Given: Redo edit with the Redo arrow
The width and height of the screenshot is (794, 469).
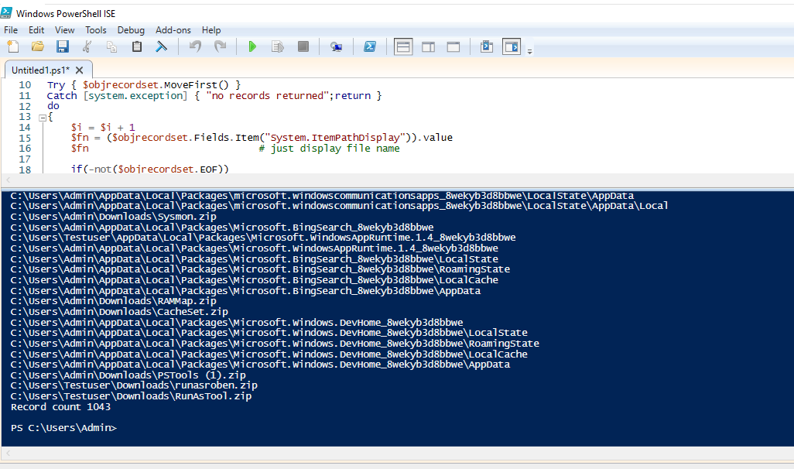Looking at the screenshot, I should pos(220,47).
